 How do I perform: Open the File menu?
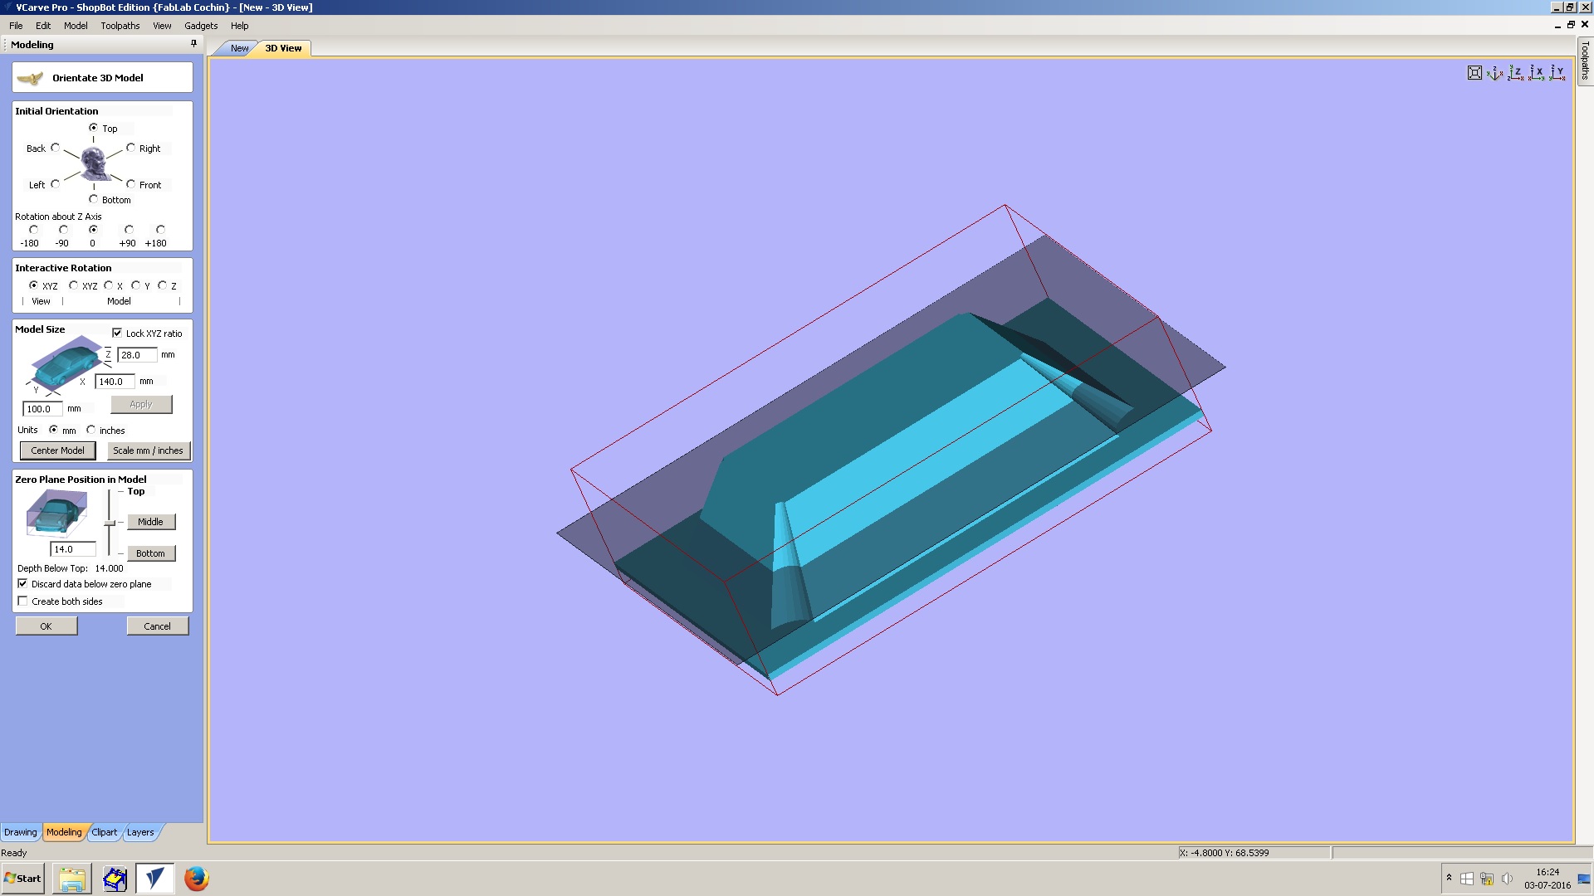pos(16,26)
